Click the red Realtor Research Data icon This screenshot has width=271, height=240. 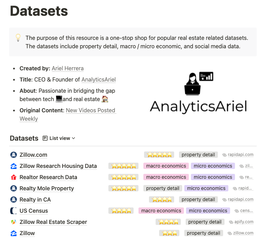14,177
